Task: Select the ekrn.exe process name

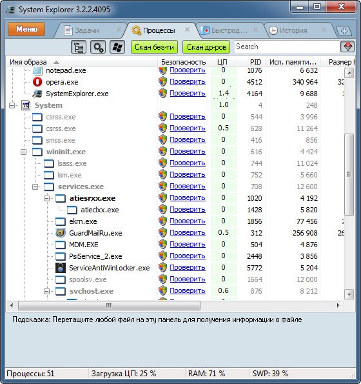Action: [83, 221]
